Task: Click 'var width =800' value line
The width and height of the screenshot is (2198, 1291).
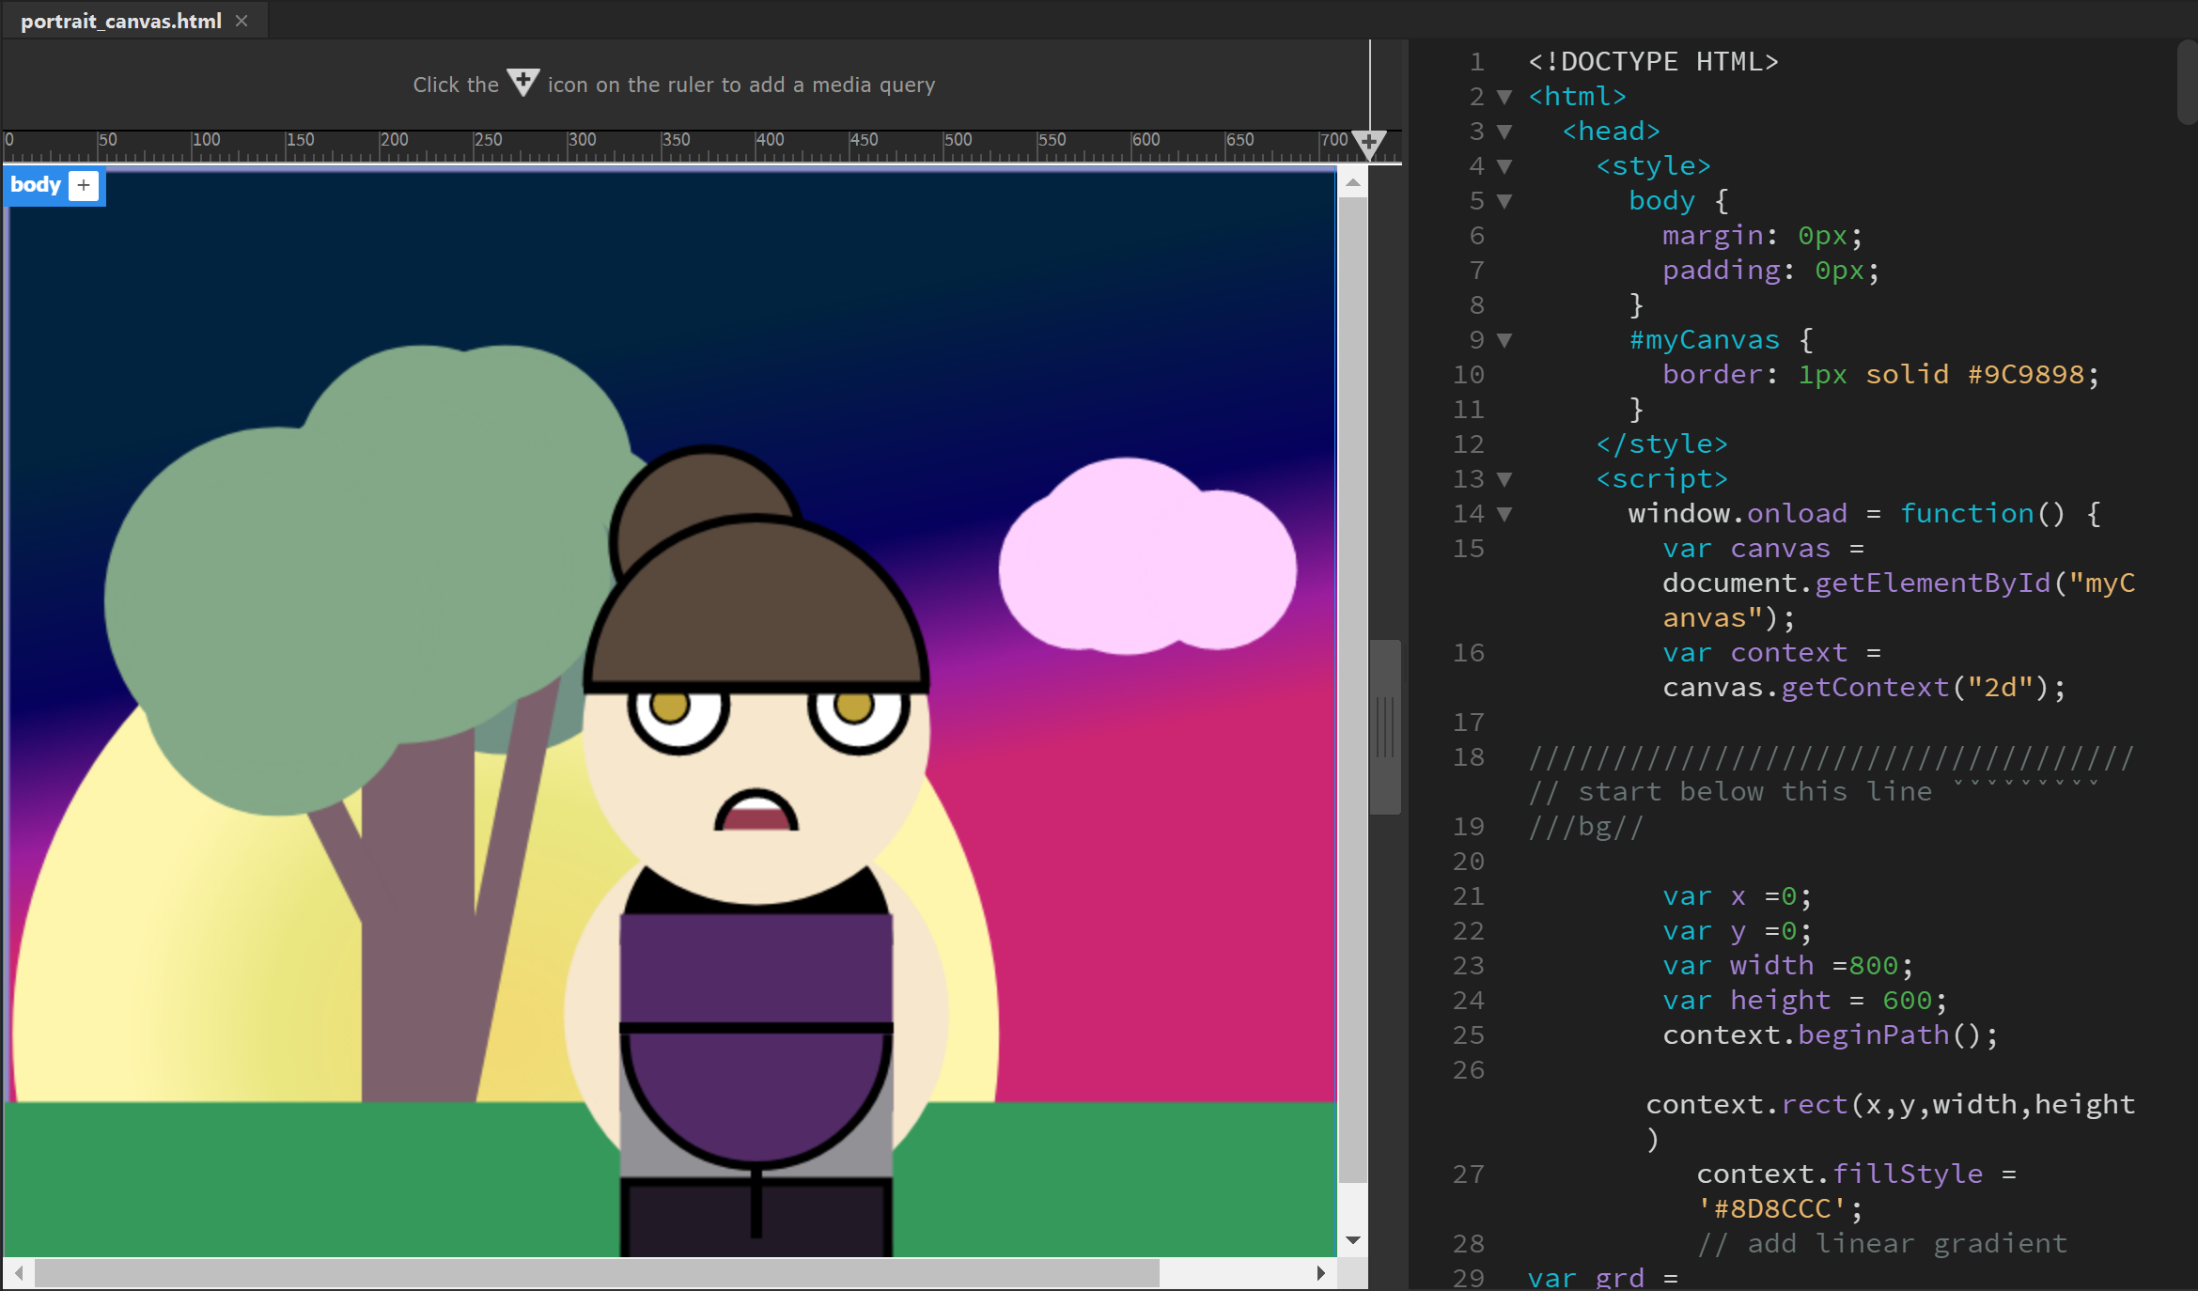Action: (x=1787, y=966)
